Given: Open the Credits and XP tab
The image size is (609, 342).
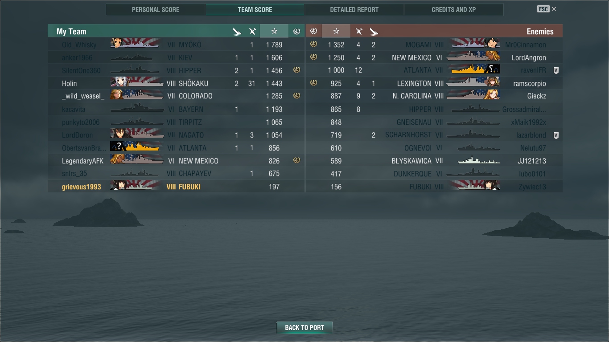Looking at the screenshot, I should tap(454, 9).
